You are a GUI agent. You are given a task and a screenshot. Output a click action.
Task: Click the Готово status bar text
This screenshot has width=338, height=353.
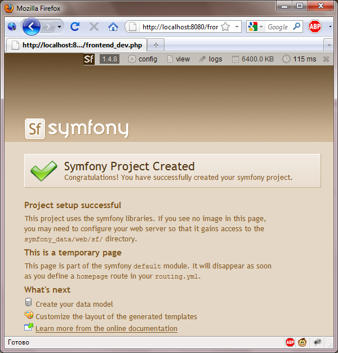tap(19, 342)
